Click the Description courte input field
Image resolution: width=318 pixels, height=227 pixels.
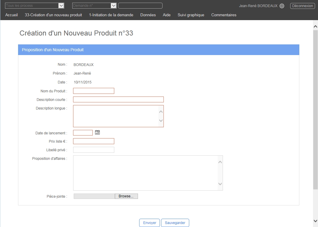118,99
